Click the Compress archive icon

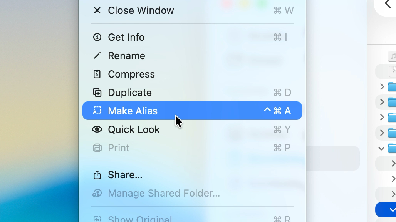tap(97, 74)
